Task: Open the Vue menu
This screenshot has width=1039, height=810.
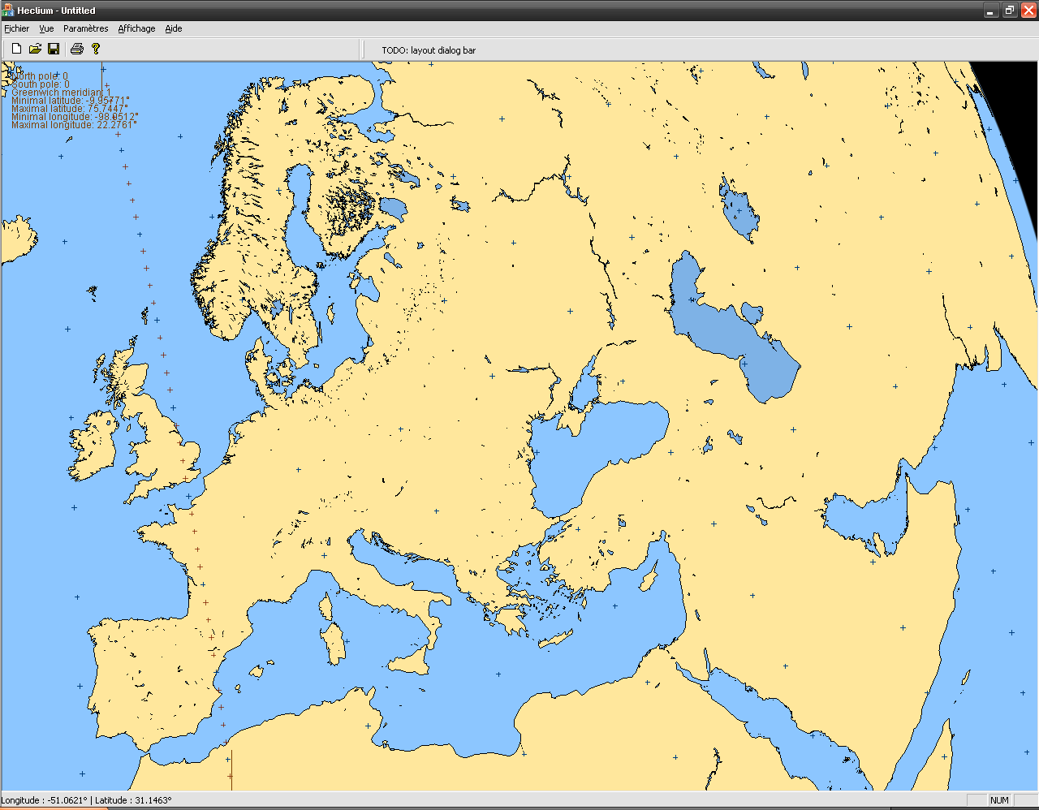Action: click(x=46, y=28)
